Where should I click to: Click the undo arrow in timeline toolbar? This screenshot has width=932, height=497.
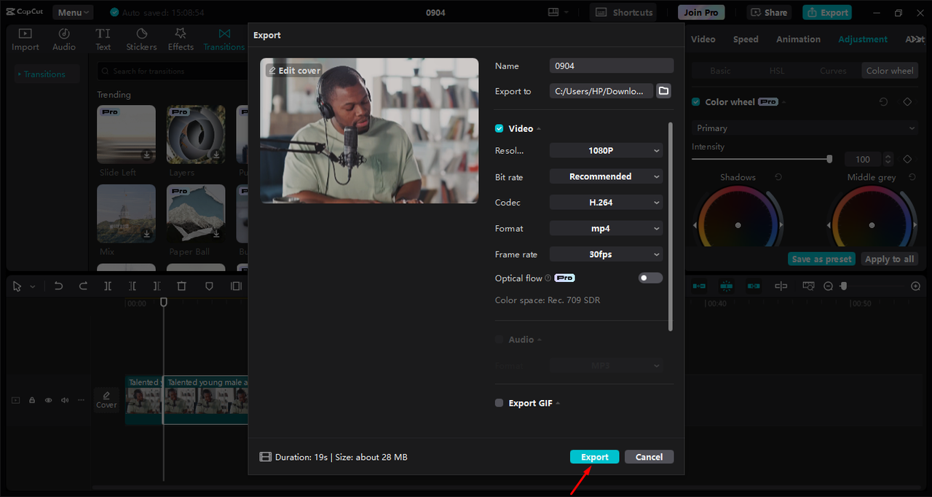[x=59, y=286]
